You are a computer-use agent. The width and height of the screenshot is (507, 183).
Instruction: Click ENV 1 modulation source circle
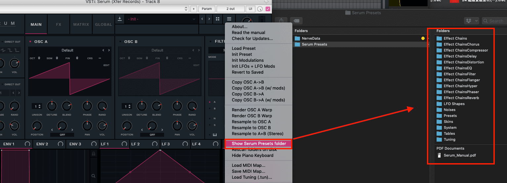point(27,144)
